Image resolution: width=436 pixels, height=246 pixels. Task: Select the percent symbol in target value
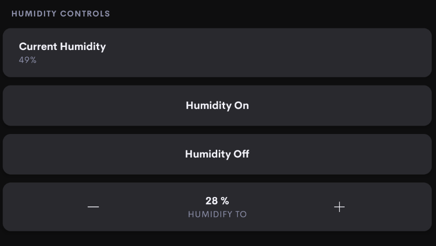pyautogui.click(x=225, y=200)
